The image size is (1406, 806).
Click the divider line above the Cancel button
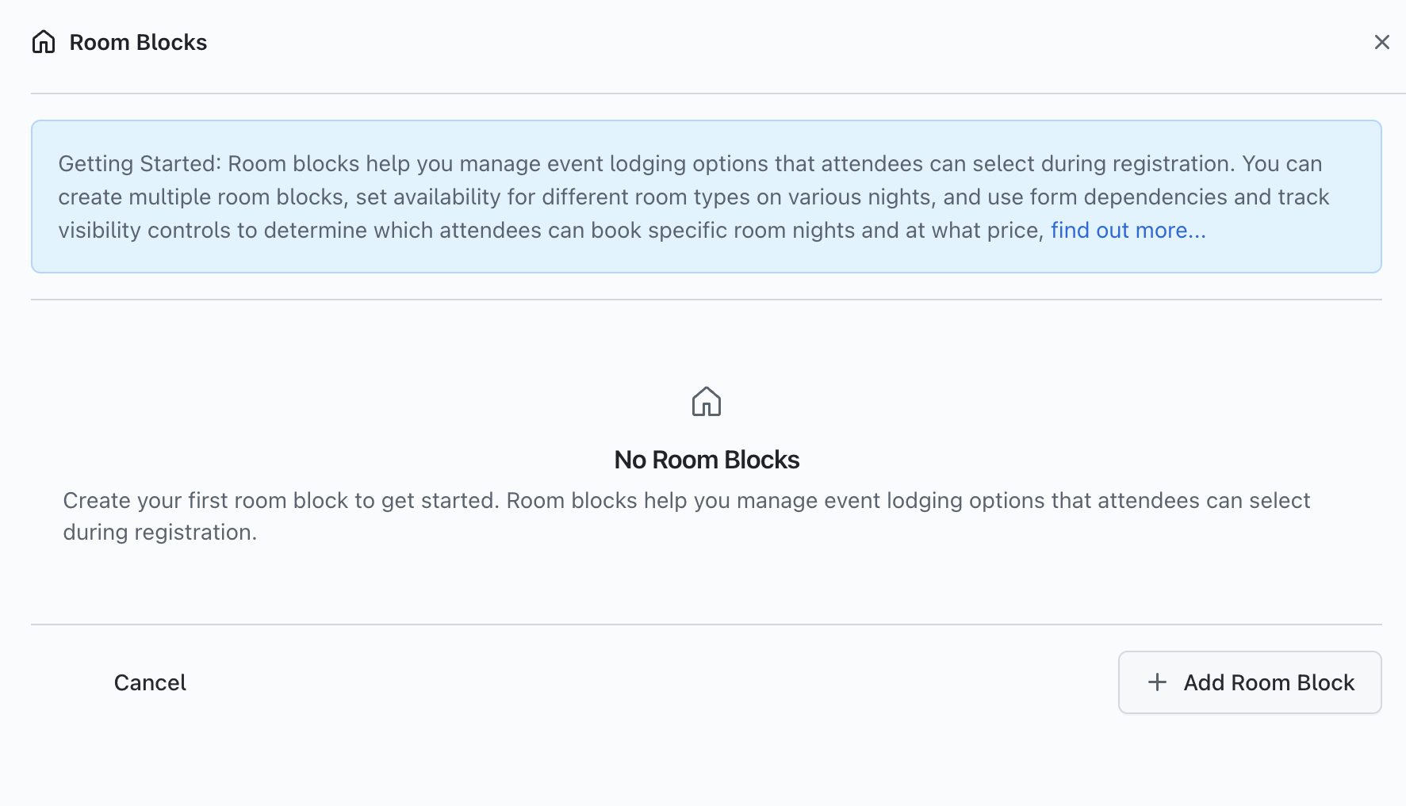pyautogui.click(x=706, y=625)
